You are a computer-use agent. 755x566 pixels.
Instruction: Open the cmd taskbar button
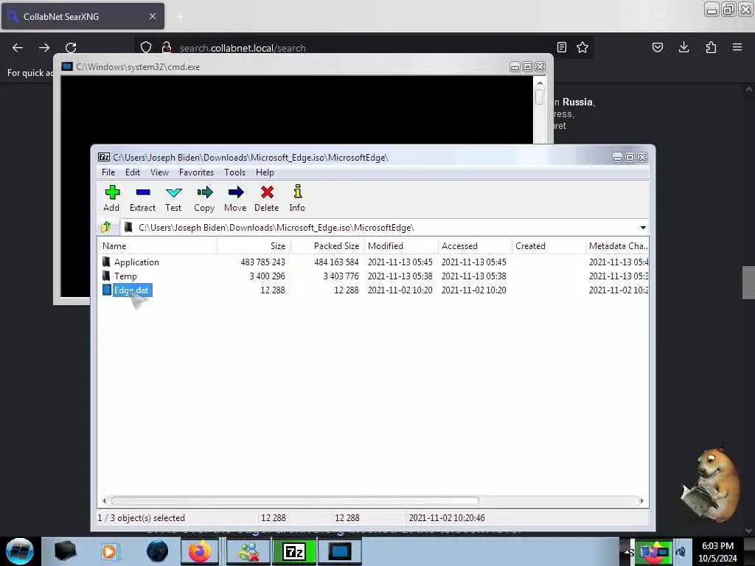coord(339,551)
